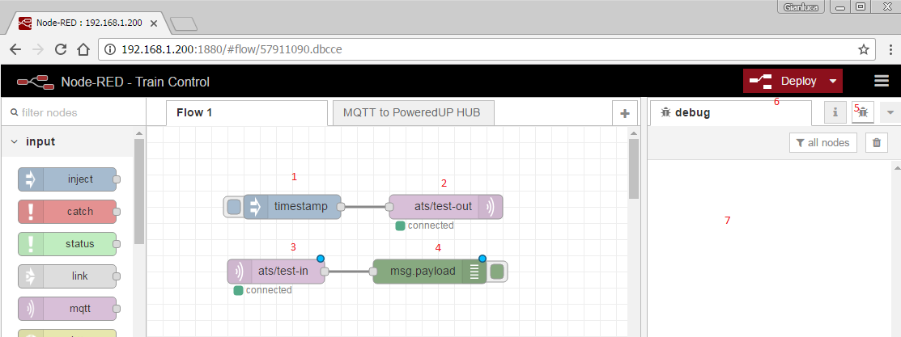The height and width of the screenshot is (337, 901).
Task: Click connected status under ats/test-in
Action: pyautogui.click(x=262, y=290)
